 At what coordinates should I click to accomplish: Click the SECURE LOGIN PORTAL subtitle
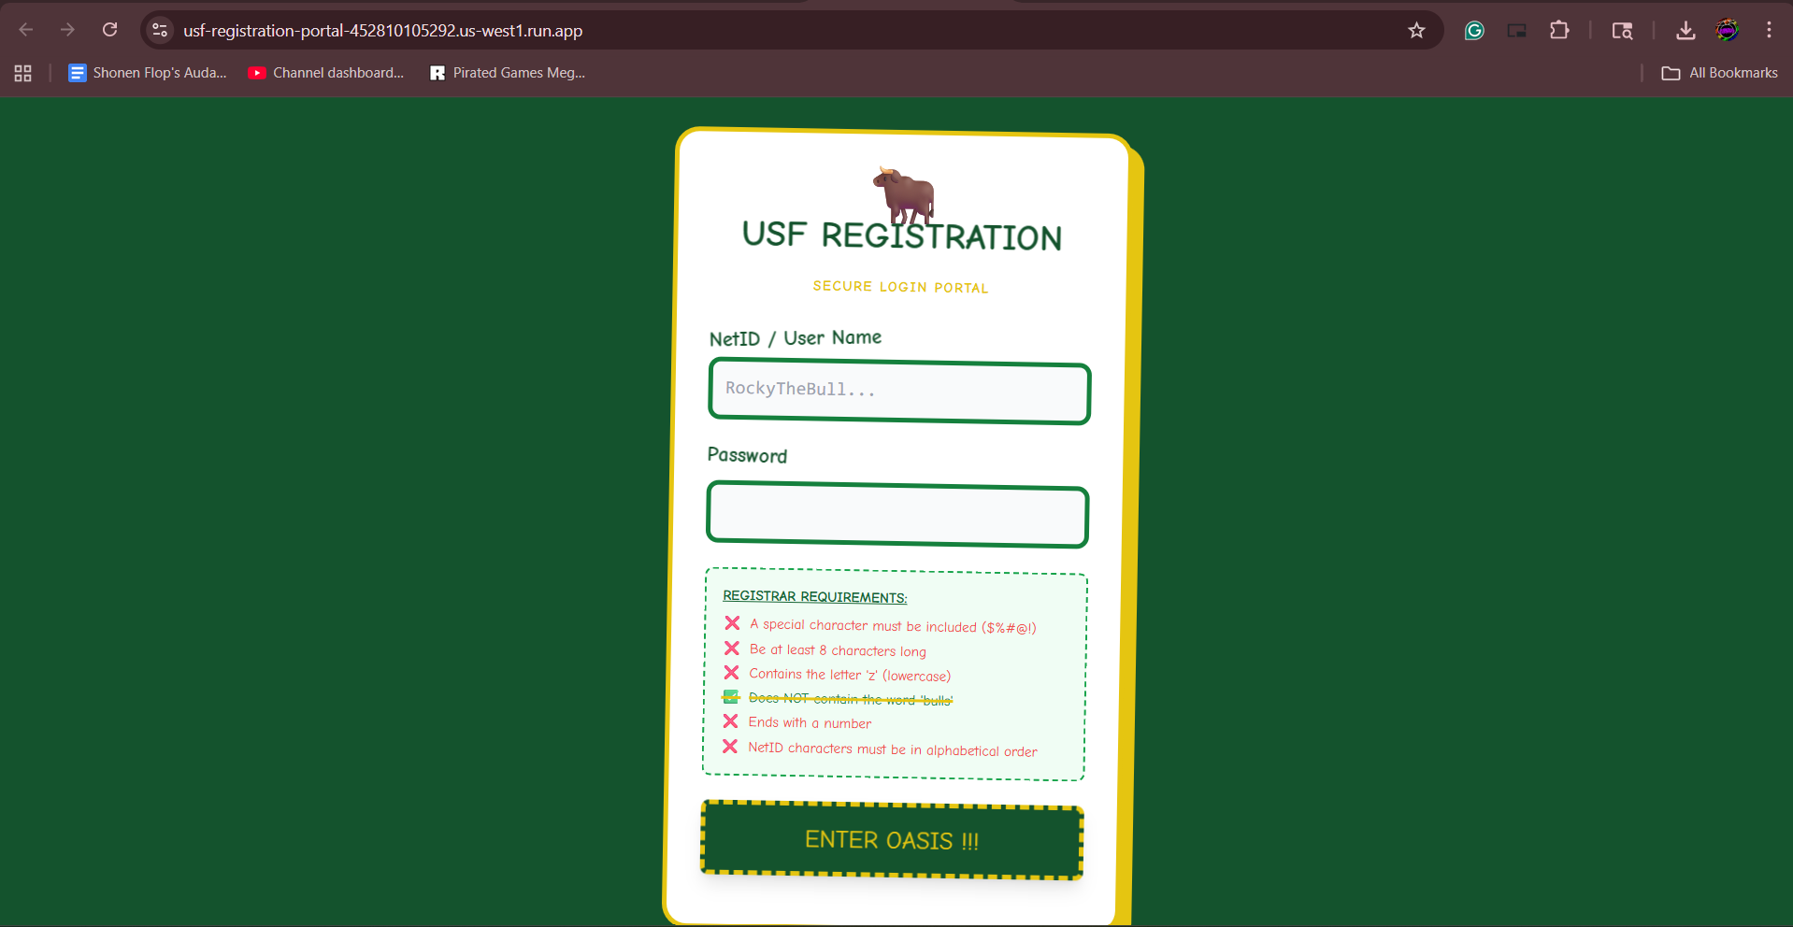900,287
